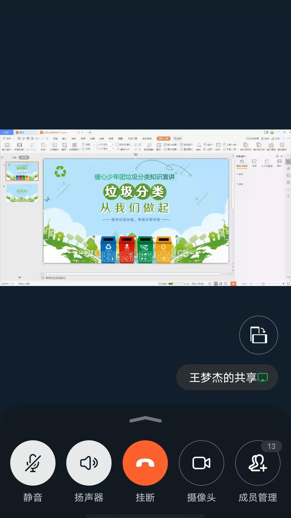The width and height of the screenshot is (291, 518).
Task: Click 插入图片 icon in shared ribbon
Action: click(7, 146)
